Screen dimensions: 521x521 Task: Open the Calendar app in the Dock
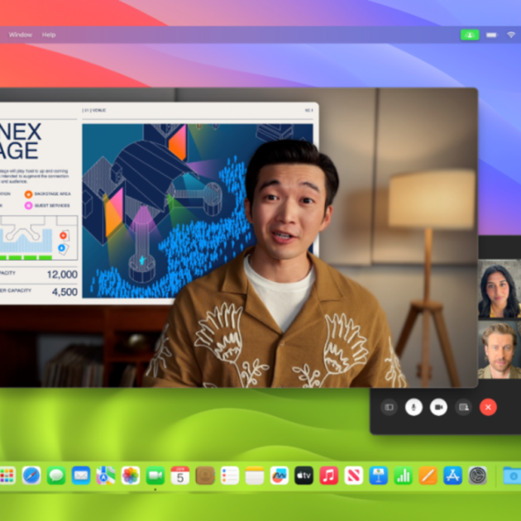click(180, 476)
